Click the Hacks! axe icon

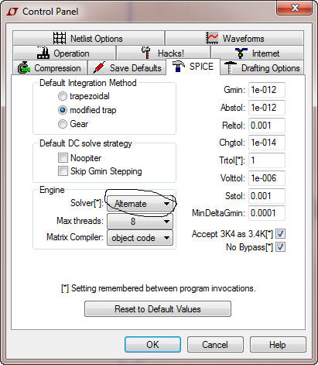146,53
